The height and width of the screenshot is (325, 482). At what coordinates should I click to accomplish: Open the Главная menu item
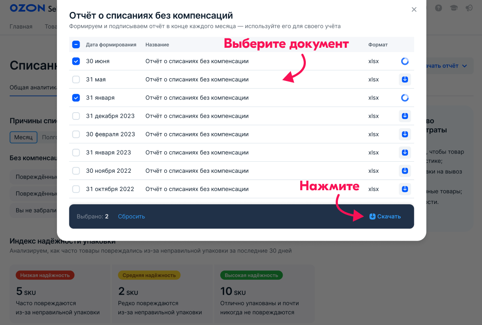(x=21, y=26)
